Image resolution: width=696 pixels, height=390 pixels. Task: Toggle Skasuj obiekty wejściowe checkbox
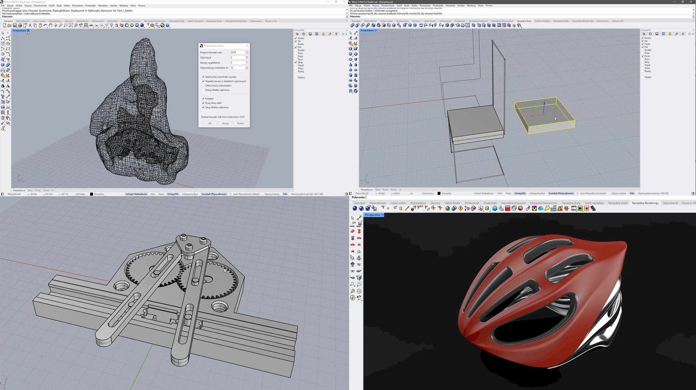(x=203, y=90)
